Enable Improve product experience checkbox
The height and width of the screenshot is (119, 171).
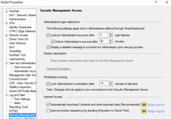tap(48, 111)
